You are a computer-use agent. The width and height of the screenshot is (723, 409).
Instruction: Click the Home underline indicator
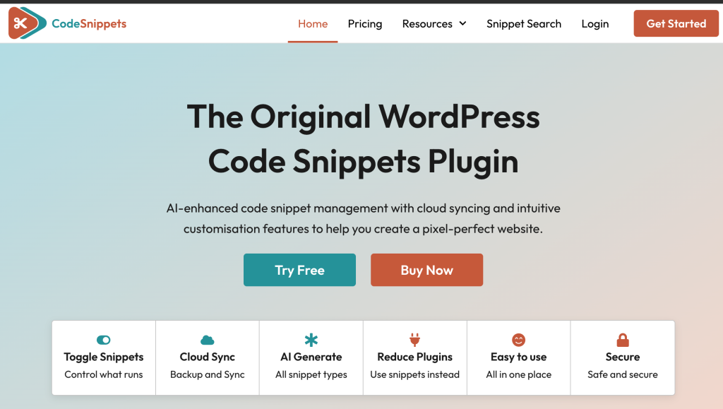click(313, 40)
